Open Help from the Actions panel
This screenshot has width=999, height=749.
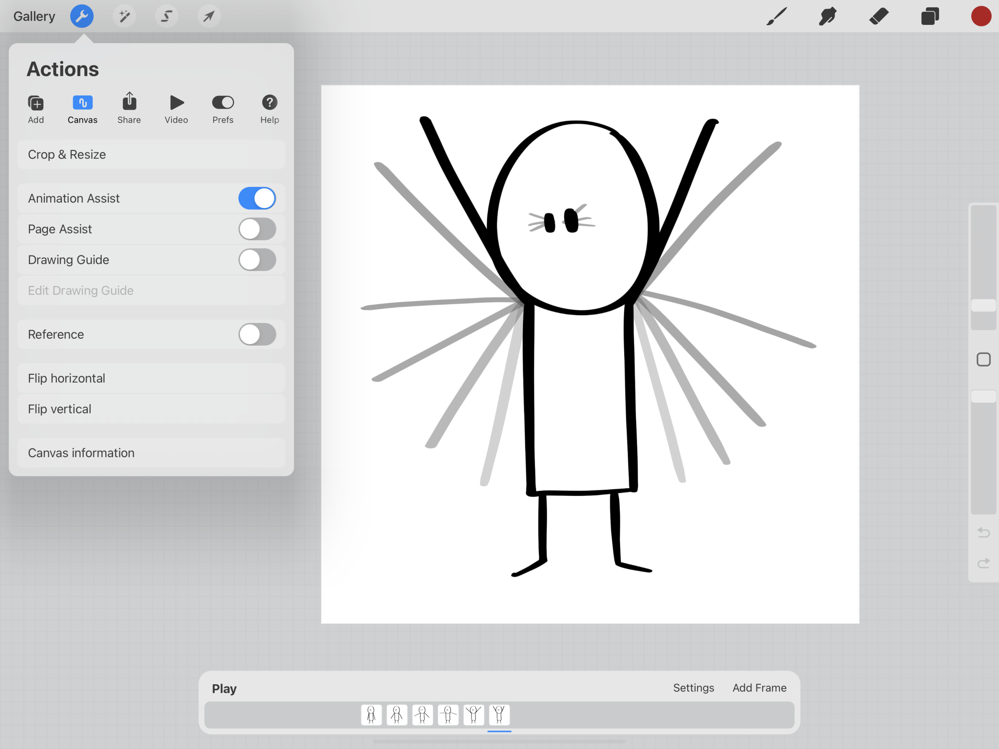click(269, 108)
